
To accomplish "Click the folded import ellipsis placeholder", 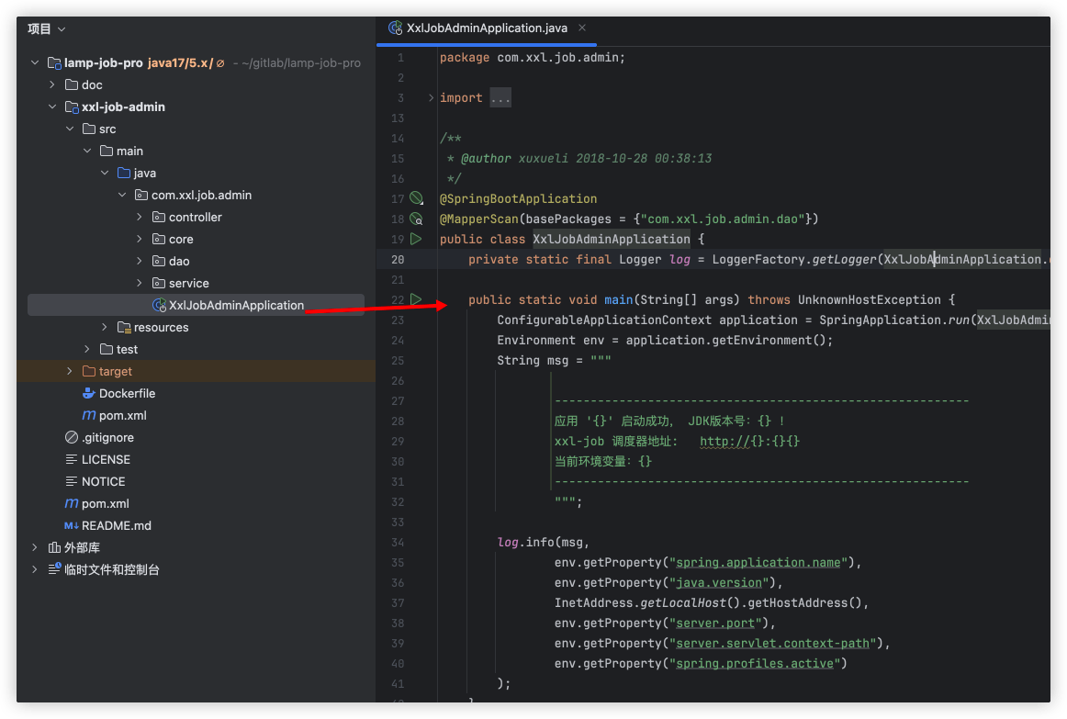I will (x=500, y=97).
